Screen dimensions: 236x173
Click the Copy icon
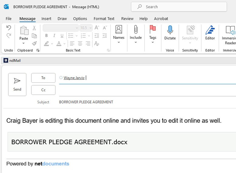coord(34,36)
